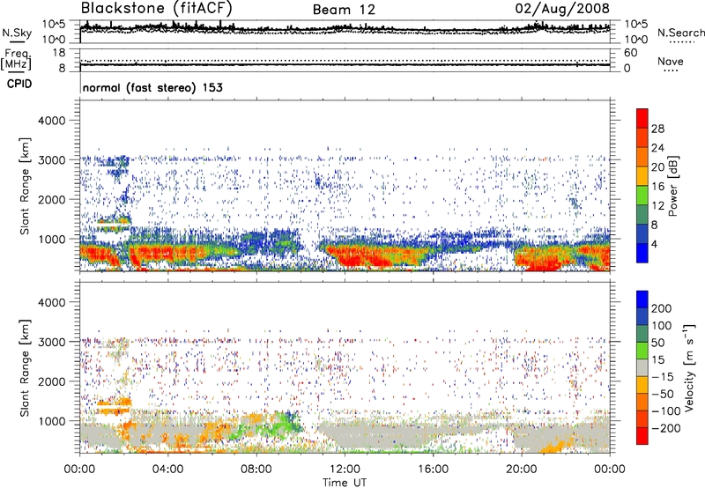Image resolution: width=705 pixels, height=488 pixels.
Task: Click the 'Power [dB]' color bar label
Action: click(x=672, y=186)
